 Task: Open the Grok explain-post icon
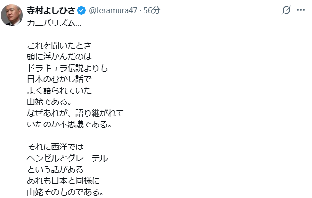tap(287, 10)
